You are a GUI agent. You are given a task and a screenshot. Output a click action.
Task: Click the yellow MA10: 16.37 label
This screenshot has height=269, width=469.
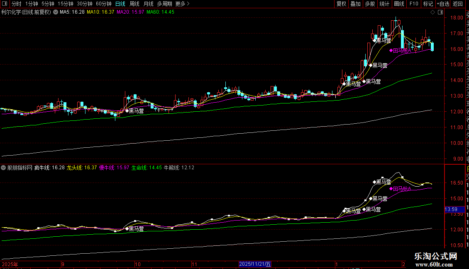coord(100,12)
